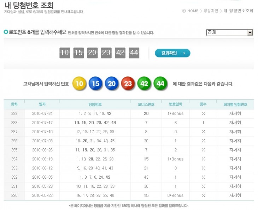The image size is (258, 210).
Task: Click the 등수 column header
Action: 203,104
